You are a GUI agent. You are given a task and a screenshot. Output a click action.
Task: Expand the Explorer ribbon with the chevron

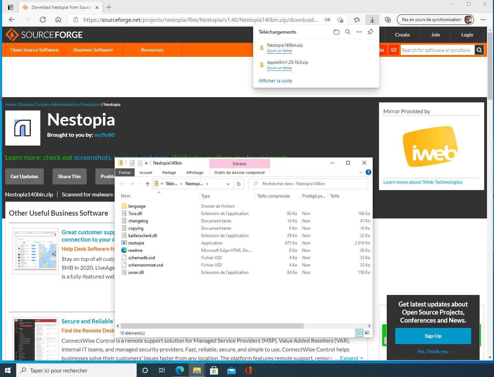point(361,172)
